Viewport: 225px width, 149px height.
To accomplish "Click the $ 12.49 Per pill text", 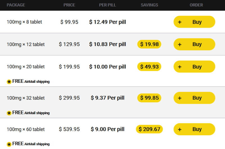I will pos(107,22).
